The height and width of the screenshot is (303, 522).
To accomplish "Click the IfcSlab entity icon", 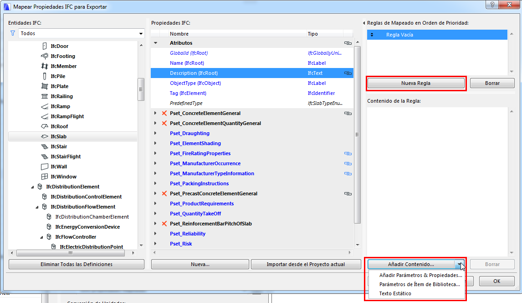I will (x=45, y=136).
